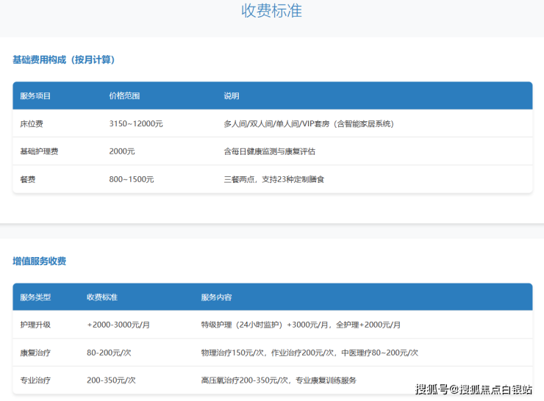Select the 餐费 row label
Screen dimensions: 544x401
pyautogui.click(x=28, y=179)
